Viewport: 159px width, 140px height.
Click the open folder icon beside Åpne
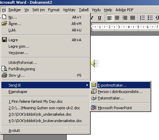(x=4, y=23)
